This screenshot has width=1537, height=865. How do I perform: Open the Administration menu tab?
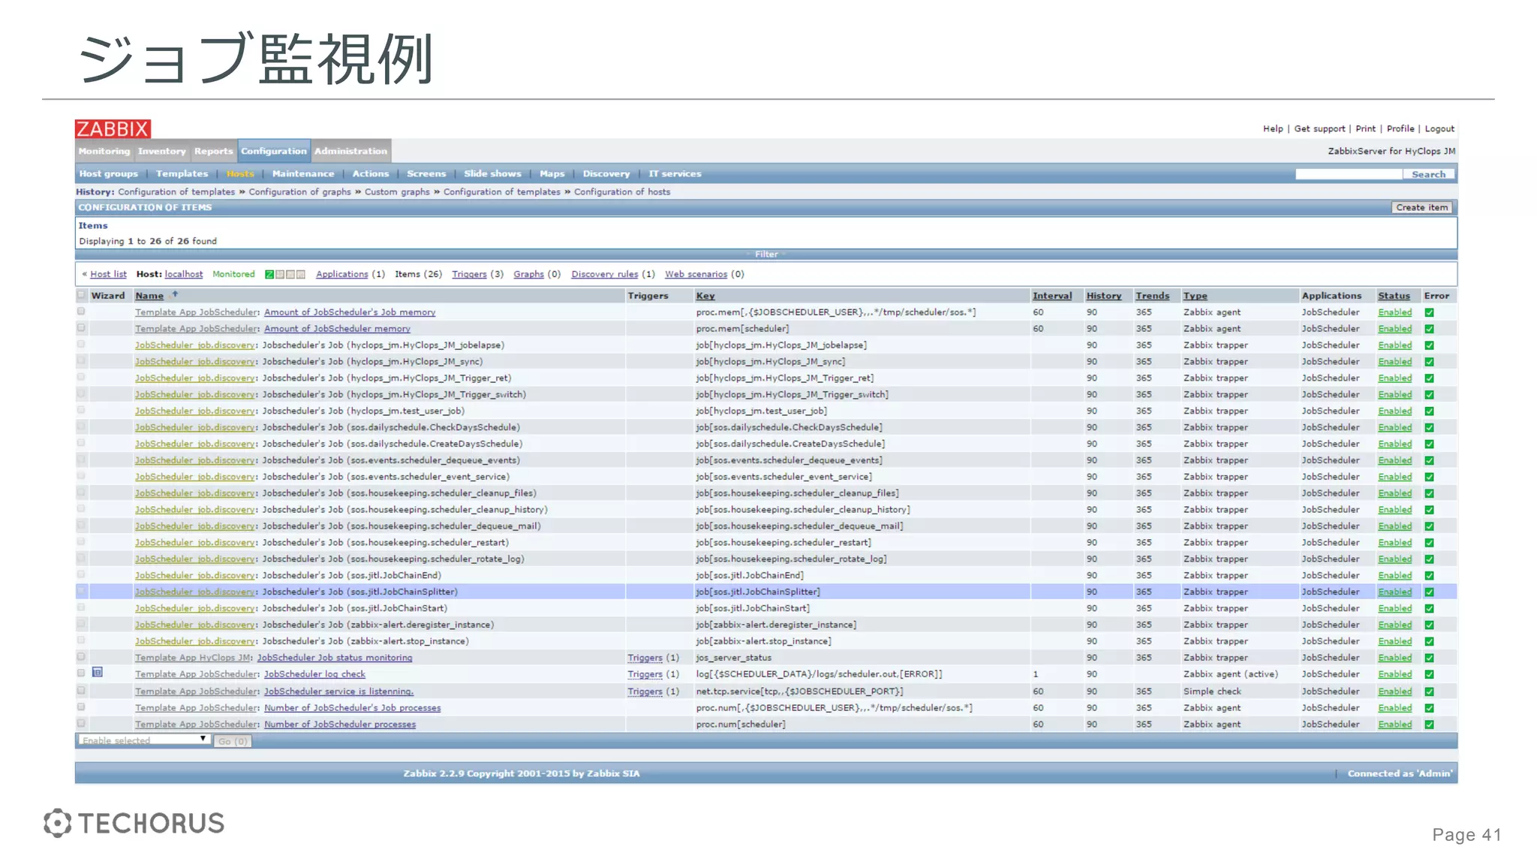(x=350, y=151)
